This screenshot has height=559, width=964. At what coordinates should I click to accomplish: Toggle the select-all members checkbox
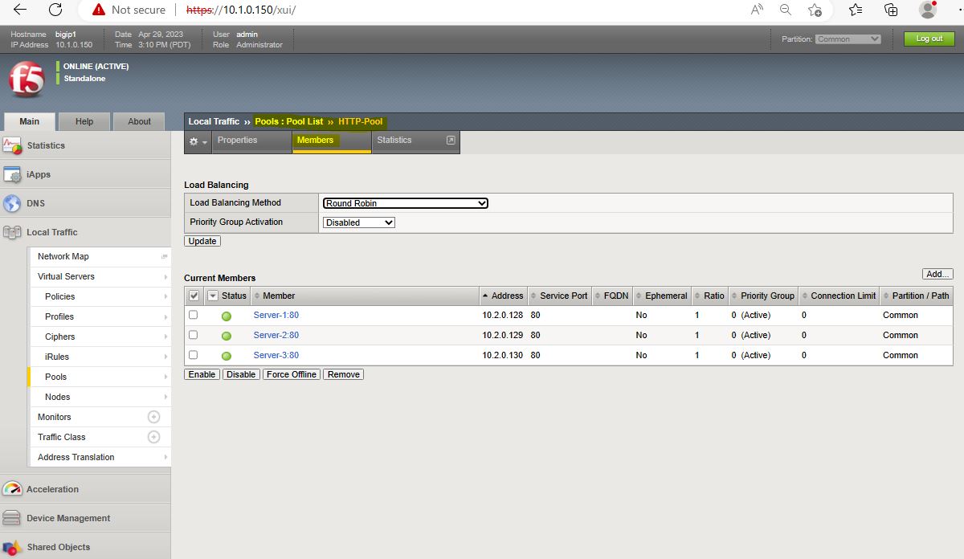[x=194, y=296]
